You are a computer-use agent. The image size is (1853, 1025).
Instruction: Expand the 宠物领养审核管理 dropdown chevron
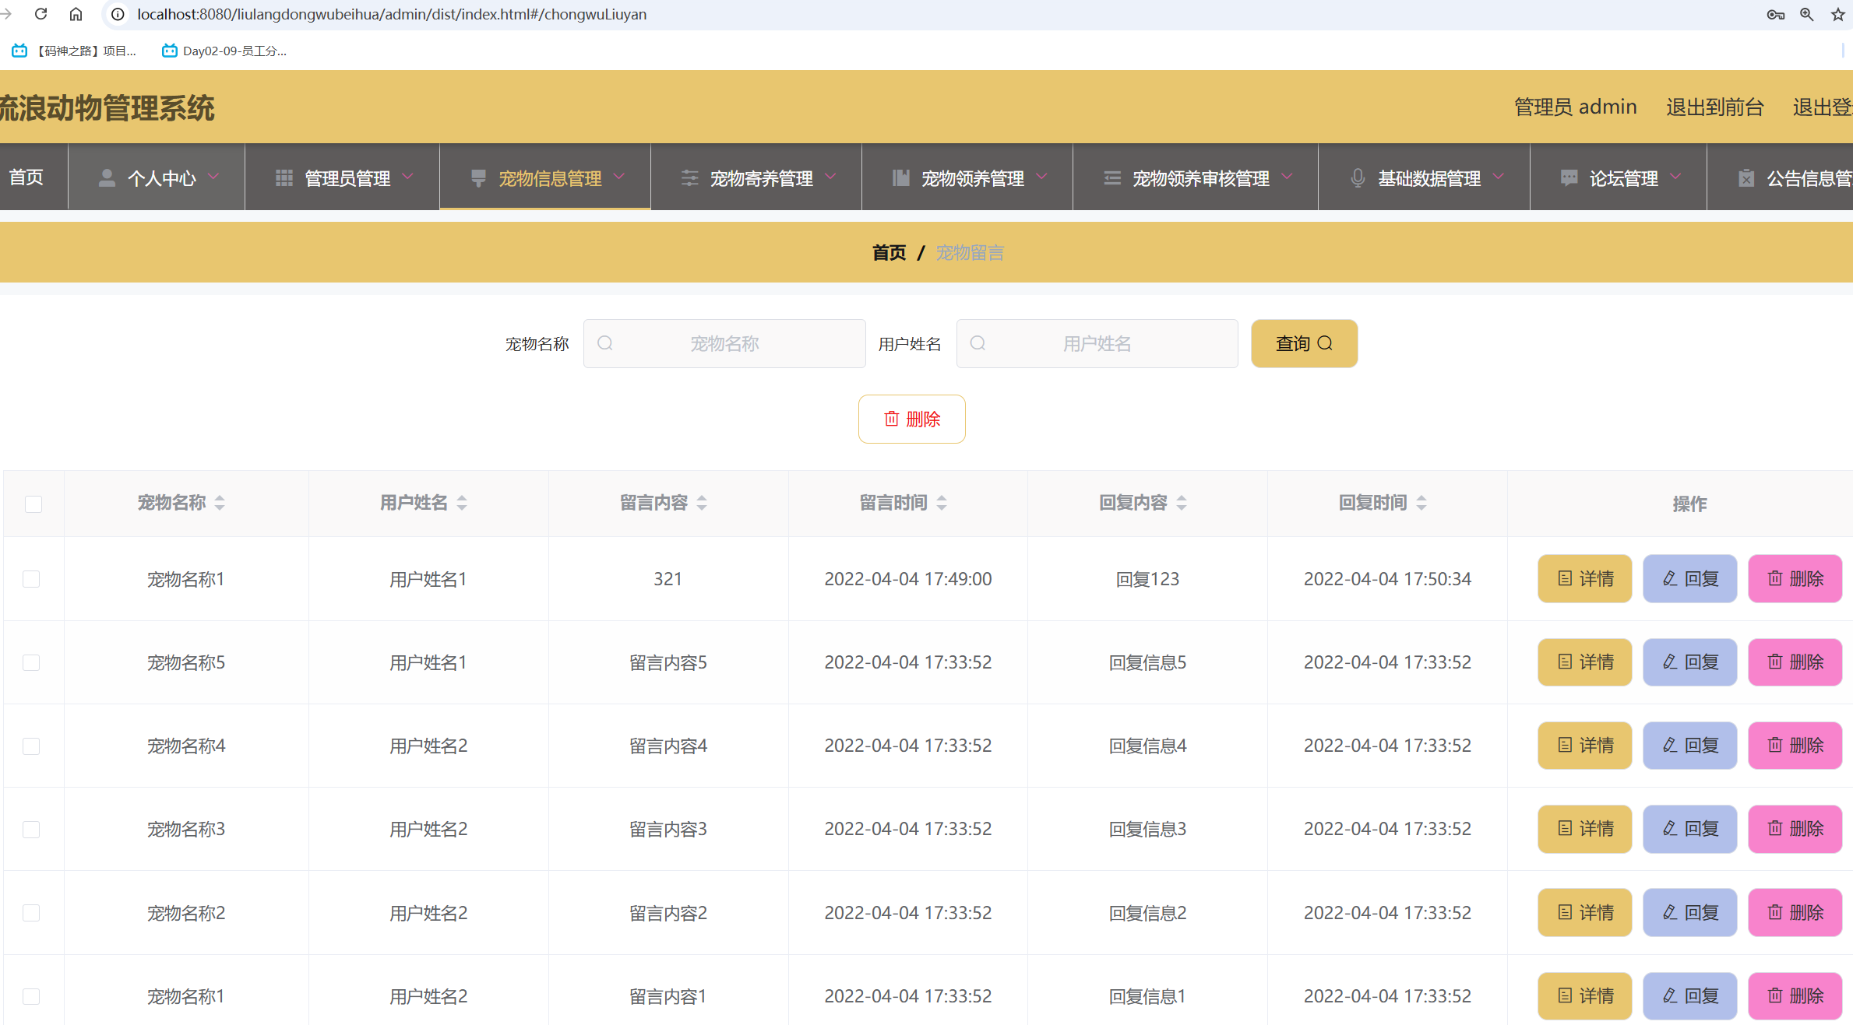tap(1287, 177)
